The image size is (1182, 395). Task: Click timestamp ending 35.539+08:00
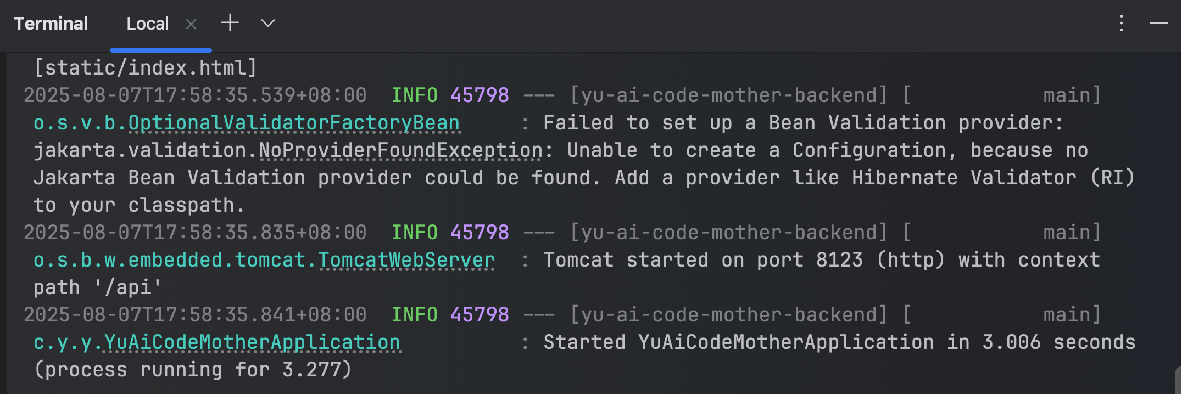(x=195, y=96)
